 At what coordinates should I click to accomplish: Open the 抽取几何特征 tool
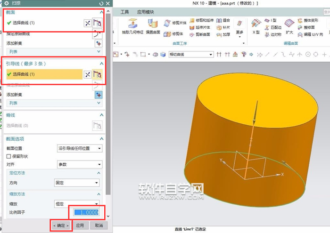(x=132, y=26)
